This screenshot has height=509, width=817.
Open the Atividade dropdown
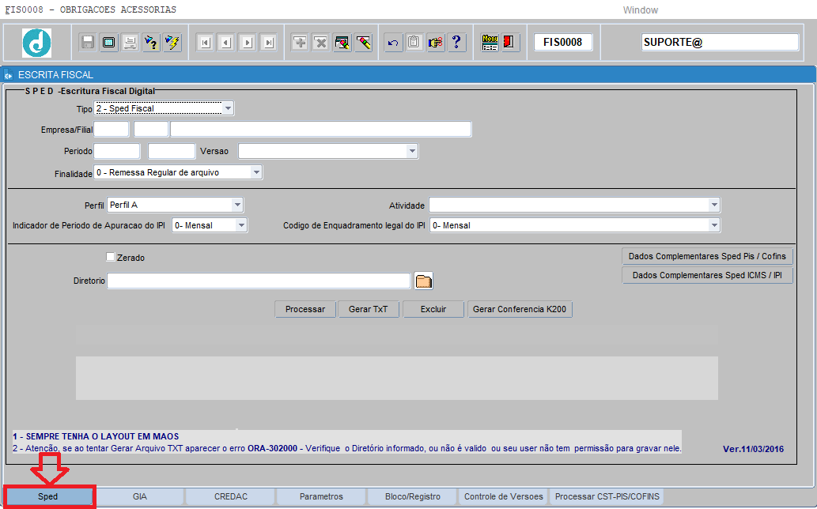(x=714, y=205)
